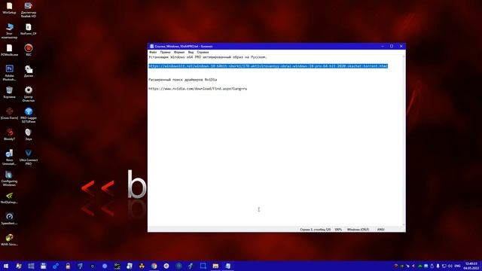482x271 pixels.
Task: Select the Этот компьютер desktop icon
Action: (x=9, y=31)
